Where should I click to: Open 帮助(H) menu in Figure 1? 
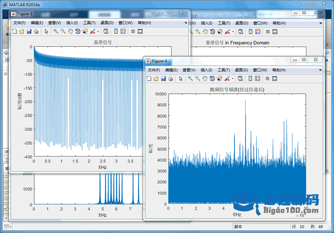(144, 23)
